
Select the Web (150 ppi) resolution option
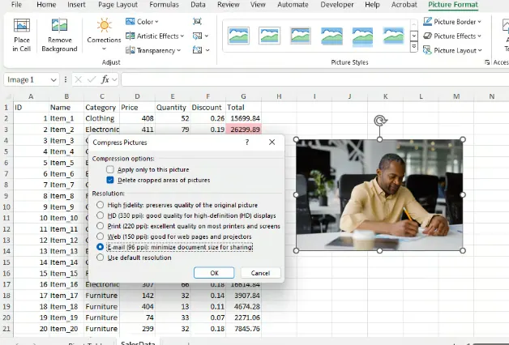pyautogui.click(x=101, y=236)
